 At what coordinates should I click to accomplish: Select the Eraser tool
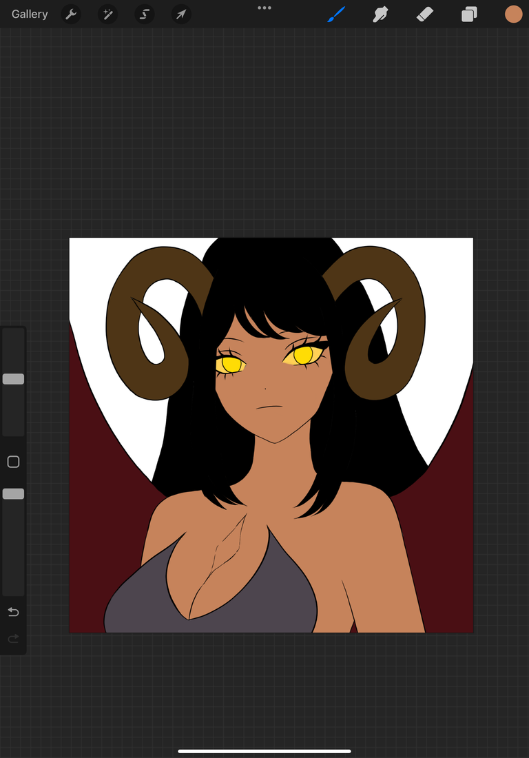point(425,14)
